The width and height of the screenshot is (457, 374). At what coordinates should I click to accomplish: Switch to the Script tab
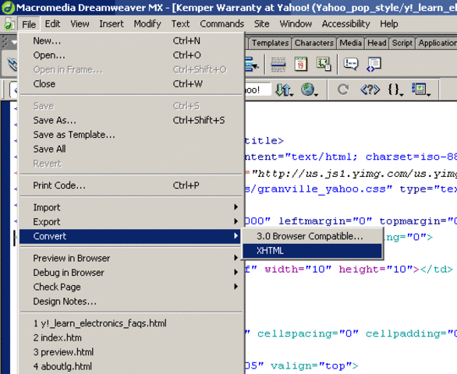(x=402, y=43)
